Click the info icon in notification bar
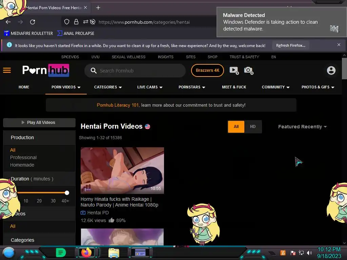Viewport: 347px width, 260px height. pos(9,45)
